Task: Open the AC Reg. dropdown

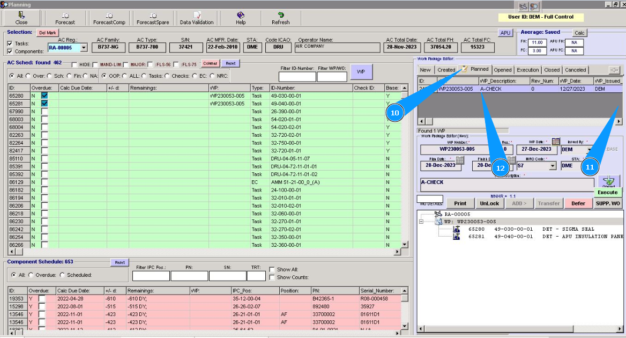Action: 84,48
